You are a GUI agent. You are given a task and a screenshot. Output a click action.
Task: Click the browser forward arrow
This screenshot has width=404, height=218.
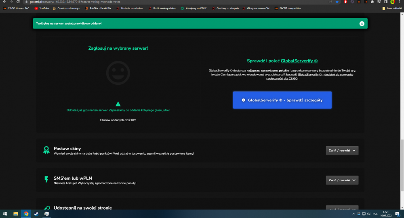point(11,2)
